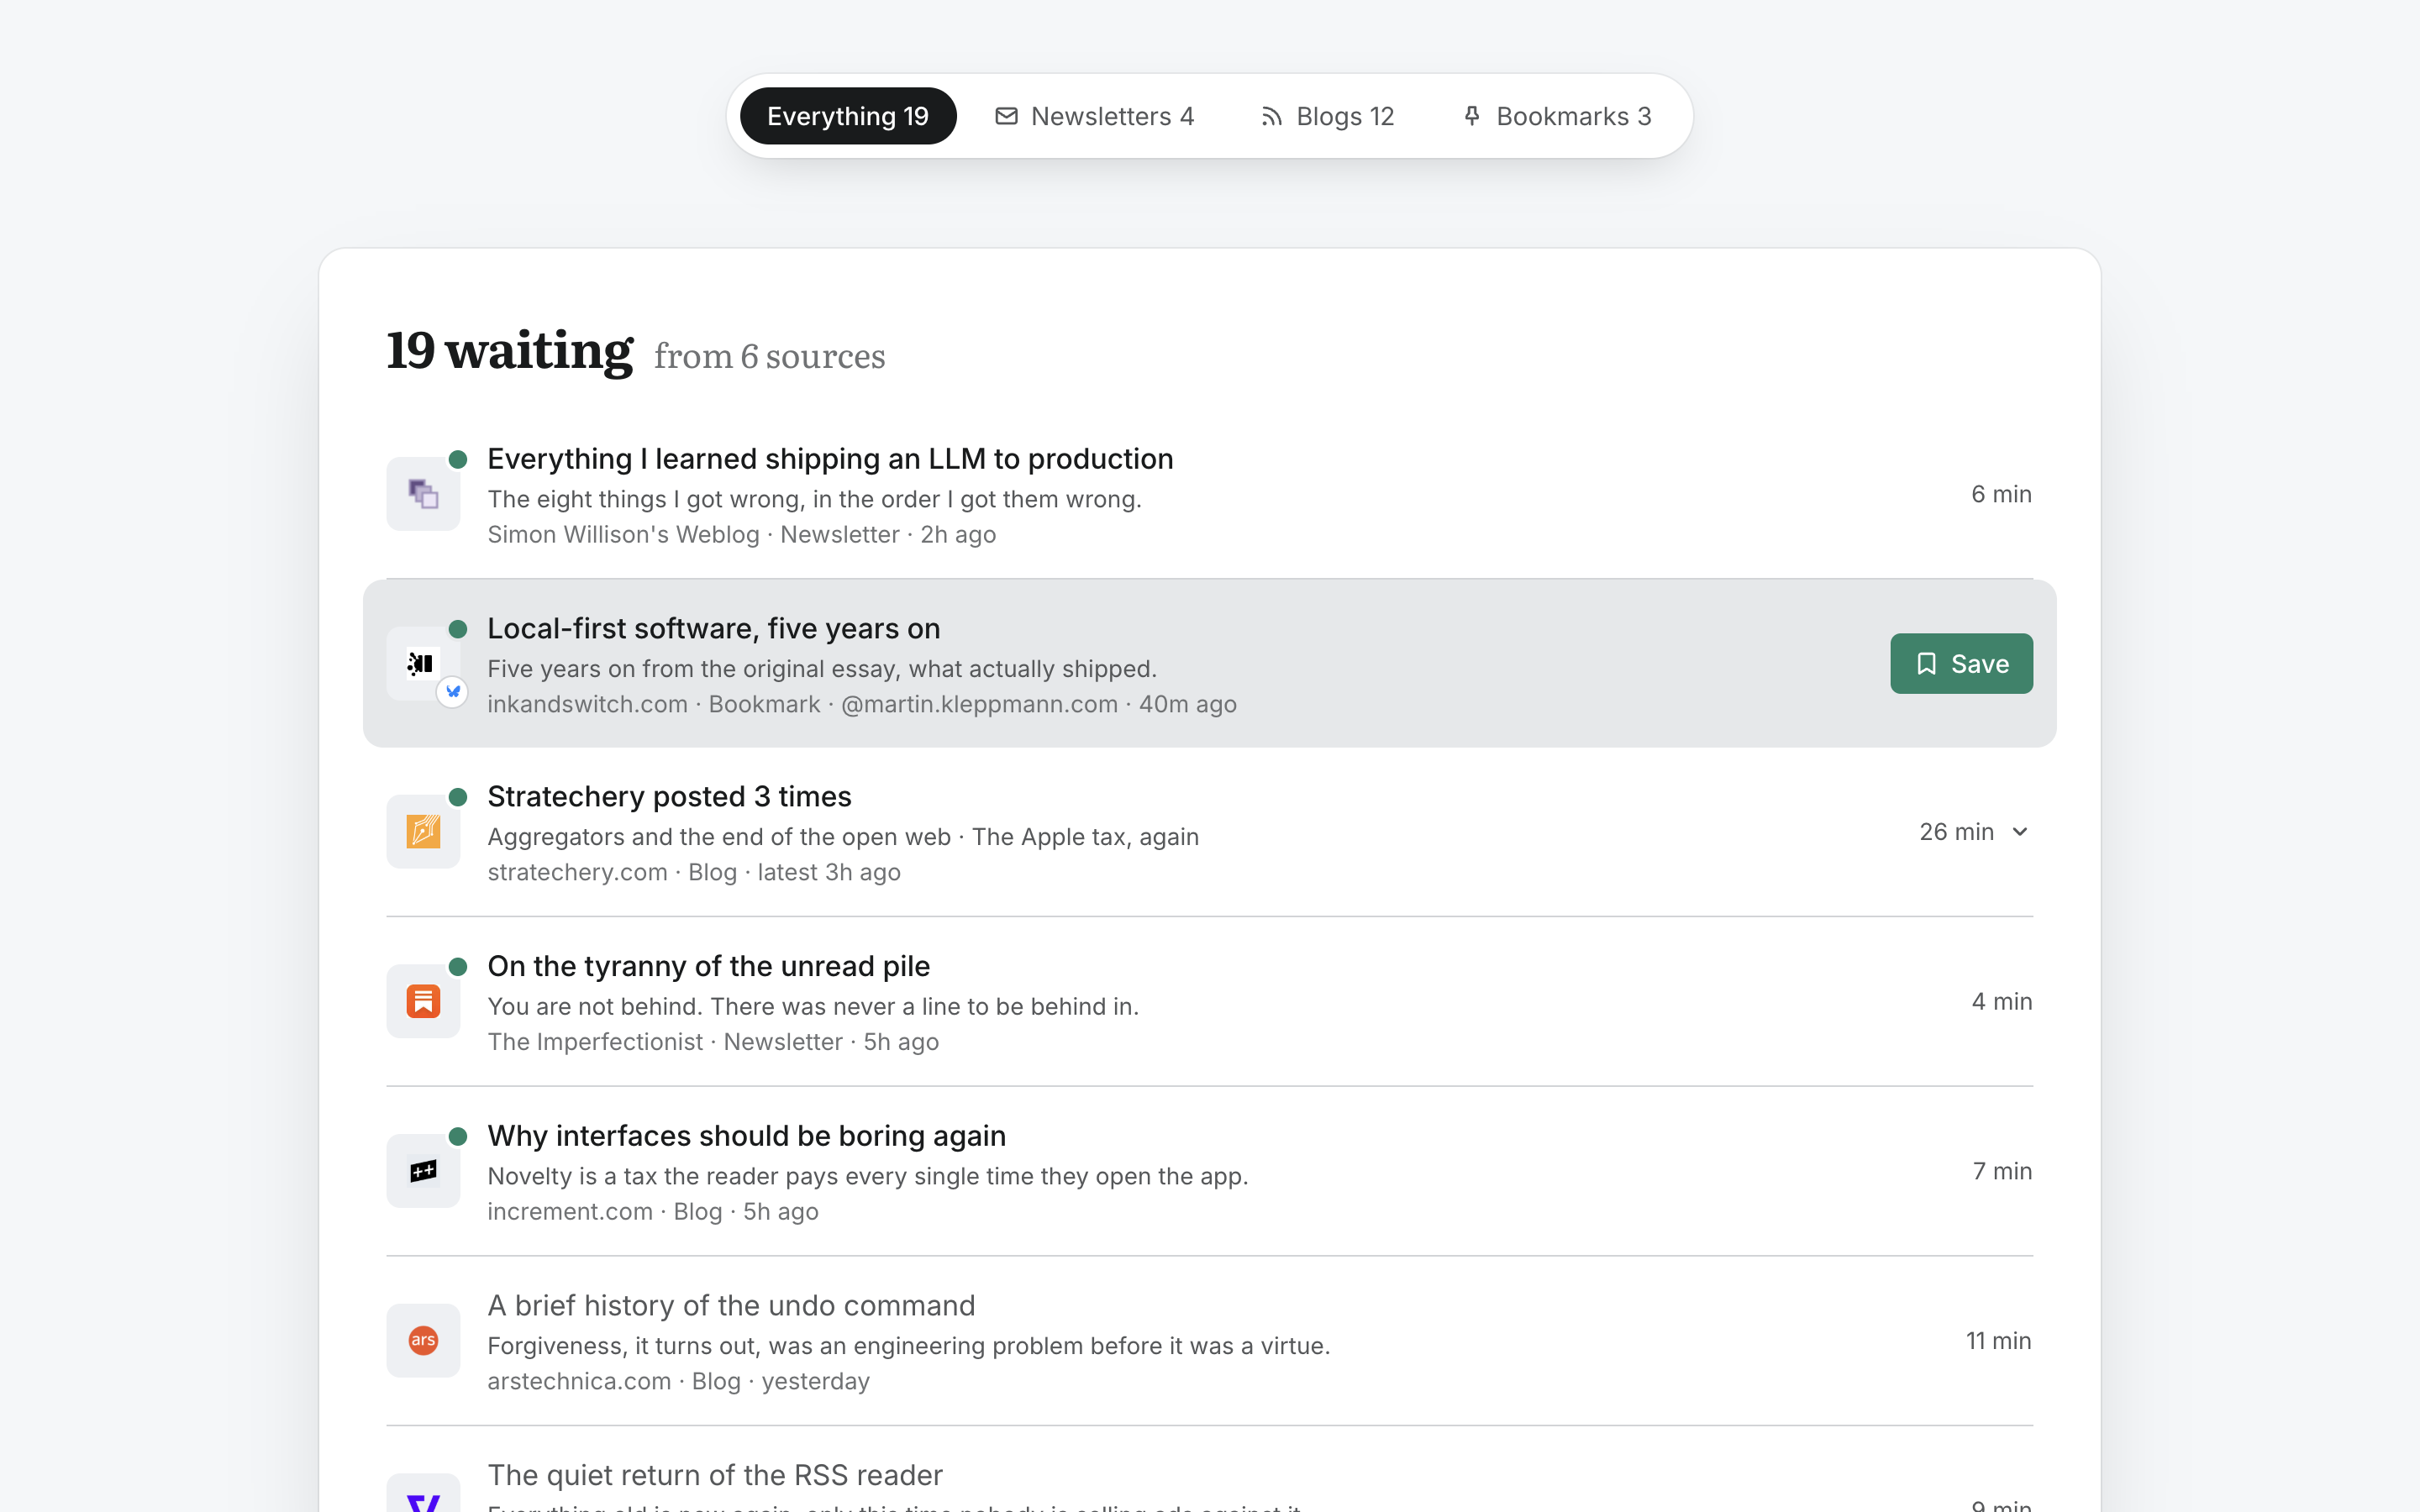Open the Blogs 12 tab
This screenshot has height=1512, width=2420.
click(x=1327, y=116)
